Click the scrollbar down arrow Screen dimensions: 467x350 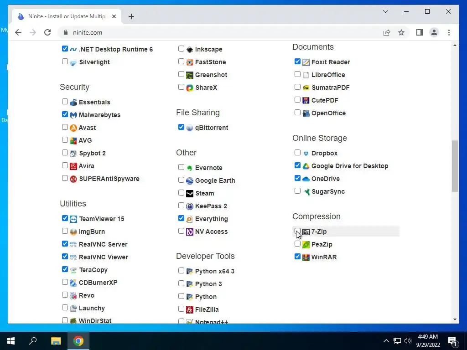455,319
